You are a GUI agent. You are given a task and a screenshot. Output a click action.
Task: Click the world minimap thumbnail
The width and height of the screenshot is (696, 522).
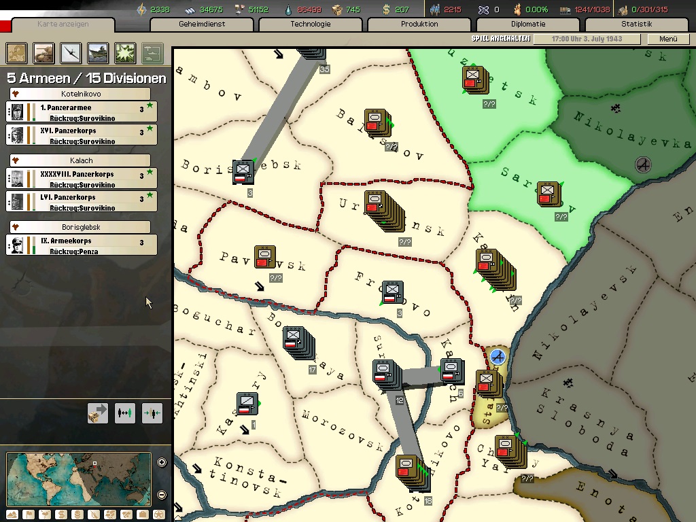pyautogui.click(x=79, y=479)
